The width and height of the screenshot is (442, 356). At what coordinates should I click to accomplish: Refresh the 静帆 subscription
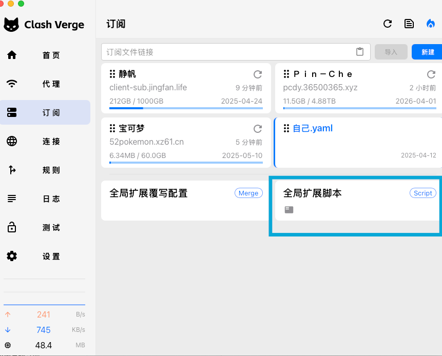click(x=258, y=74)
